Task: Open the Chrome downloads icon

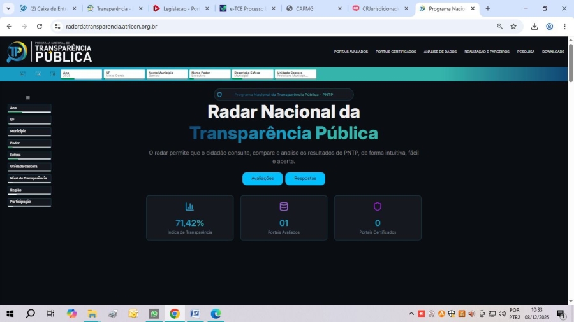Action: (x=534, y=27)
